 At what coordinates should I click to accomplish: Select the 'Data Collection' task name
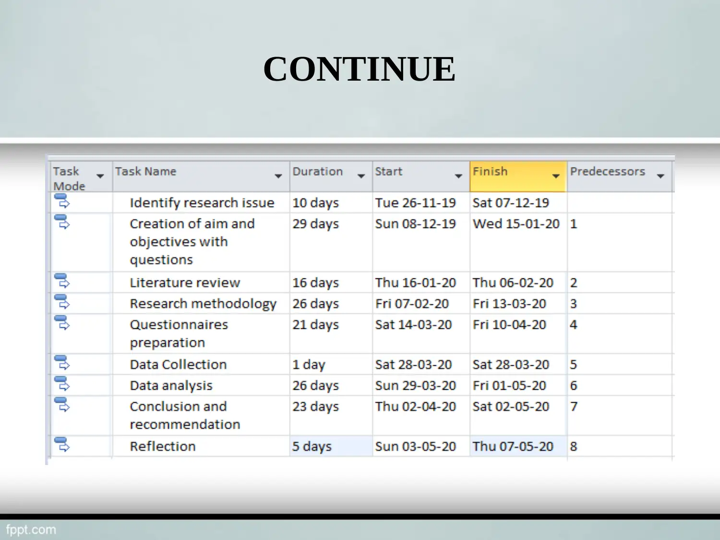178,365
